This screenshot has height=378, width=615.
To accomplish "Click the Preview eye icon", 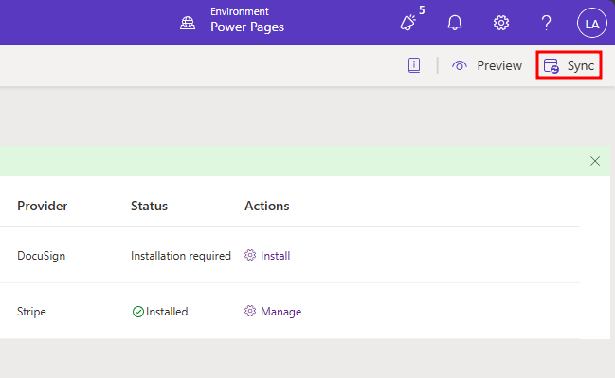I will (460, 65).
